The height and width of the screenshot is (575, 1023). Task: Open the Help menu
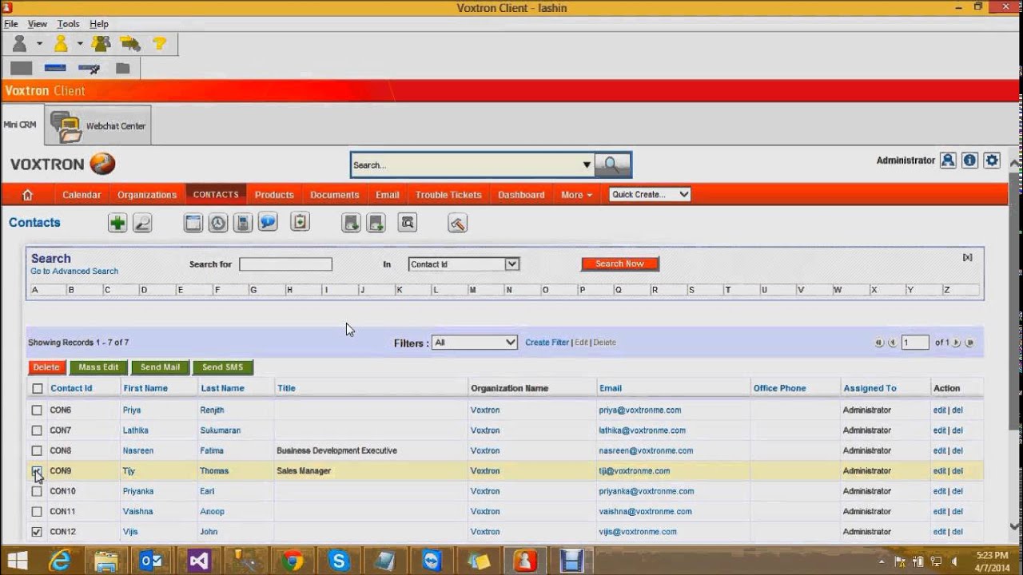99,24
